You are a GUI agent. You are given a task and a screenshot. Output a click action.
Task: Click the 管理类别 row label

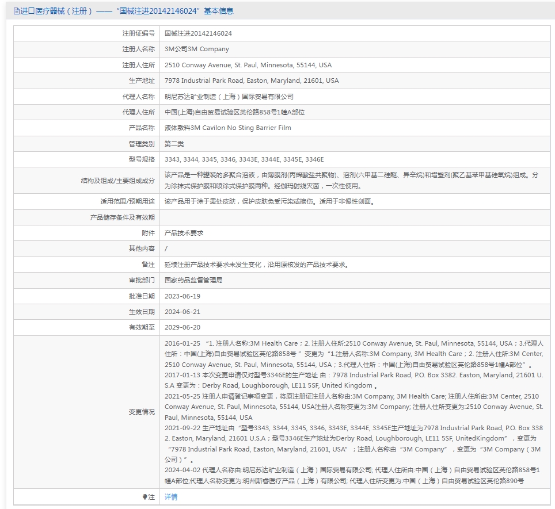tap(142, 144)
